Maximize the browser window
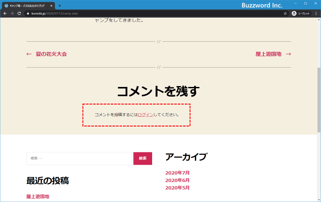321x202 pixels. (306, 3)
